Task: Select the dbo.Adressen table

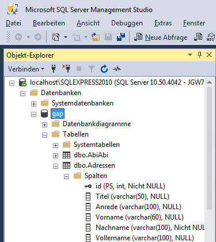Action: (x=94, y=165)
